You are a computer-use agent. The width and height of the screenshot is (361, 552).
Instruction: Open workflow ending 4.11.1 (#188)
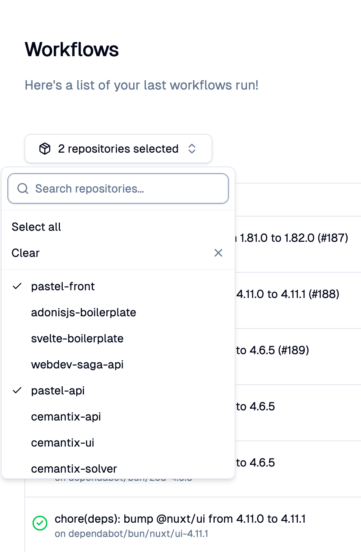[x=288, y=294]
